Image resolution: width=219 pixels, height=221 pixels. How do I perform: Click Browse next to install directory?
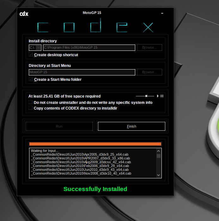click(149, 47)
